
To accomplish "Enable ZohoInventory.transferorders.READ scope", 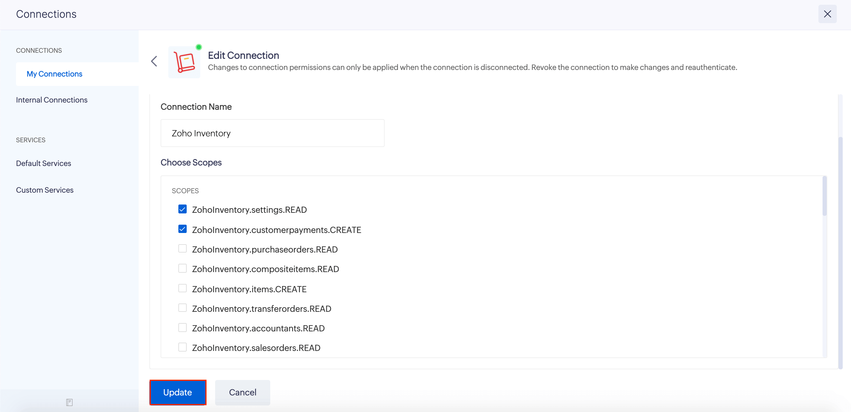I will click(182, 308).
